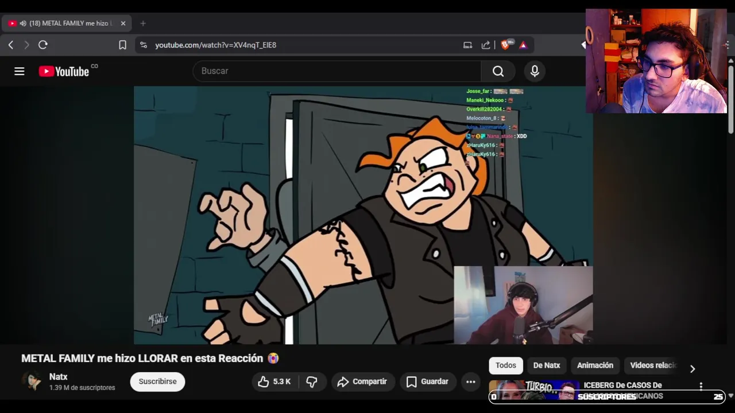
Task: Select the De Natx filter chip
Action: [x=547, y=365]
